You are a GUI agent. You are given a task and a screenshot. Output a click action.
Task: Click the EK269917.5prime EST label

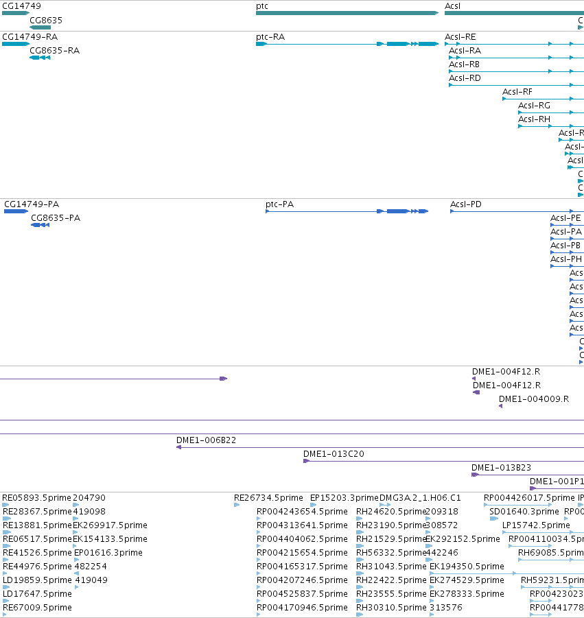pos(110,525)
